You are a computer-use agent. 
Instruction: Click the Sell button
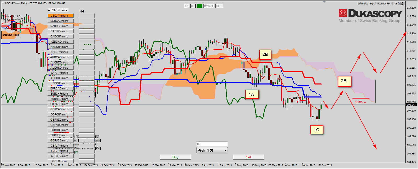point(248,157)
